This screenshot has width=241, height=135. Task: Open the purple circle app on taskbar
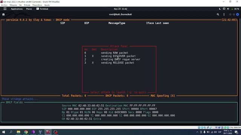click(33, 132)
